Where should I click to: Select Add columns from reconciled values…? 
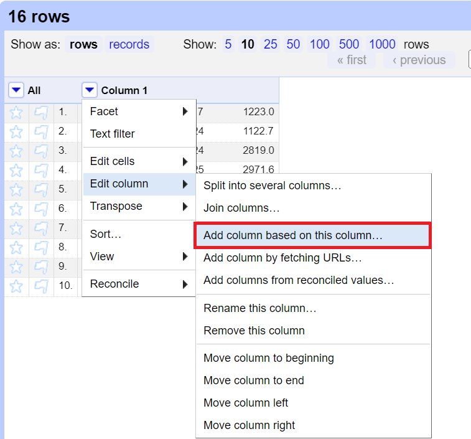pos(314,280)
